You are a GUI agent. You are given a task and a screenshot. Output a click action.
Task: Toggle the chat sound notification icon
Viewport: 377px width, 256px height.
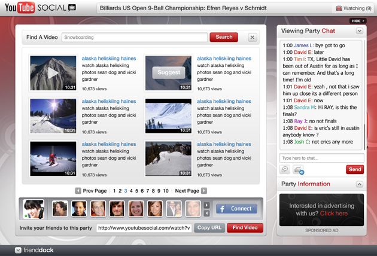[299, 170]
